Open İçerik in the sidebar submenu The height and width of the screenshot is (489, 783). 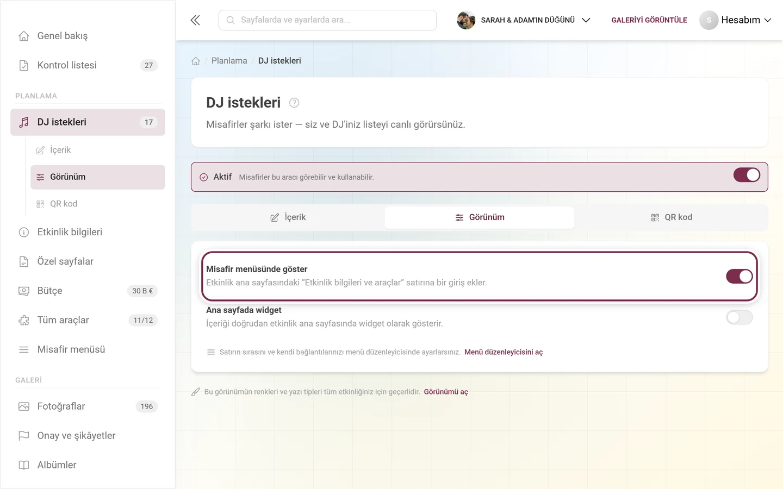[x=98, y=150]
